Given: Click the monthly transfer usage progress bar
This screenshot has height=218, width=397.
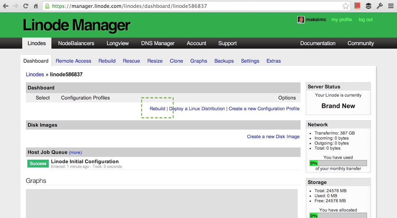Looking at the screenshot, I should coord(338,163).
